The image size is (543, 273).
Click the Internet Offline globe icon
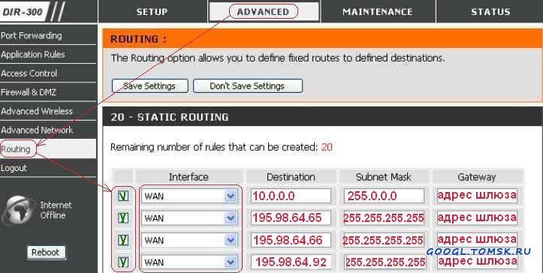[x=19, y=210]
